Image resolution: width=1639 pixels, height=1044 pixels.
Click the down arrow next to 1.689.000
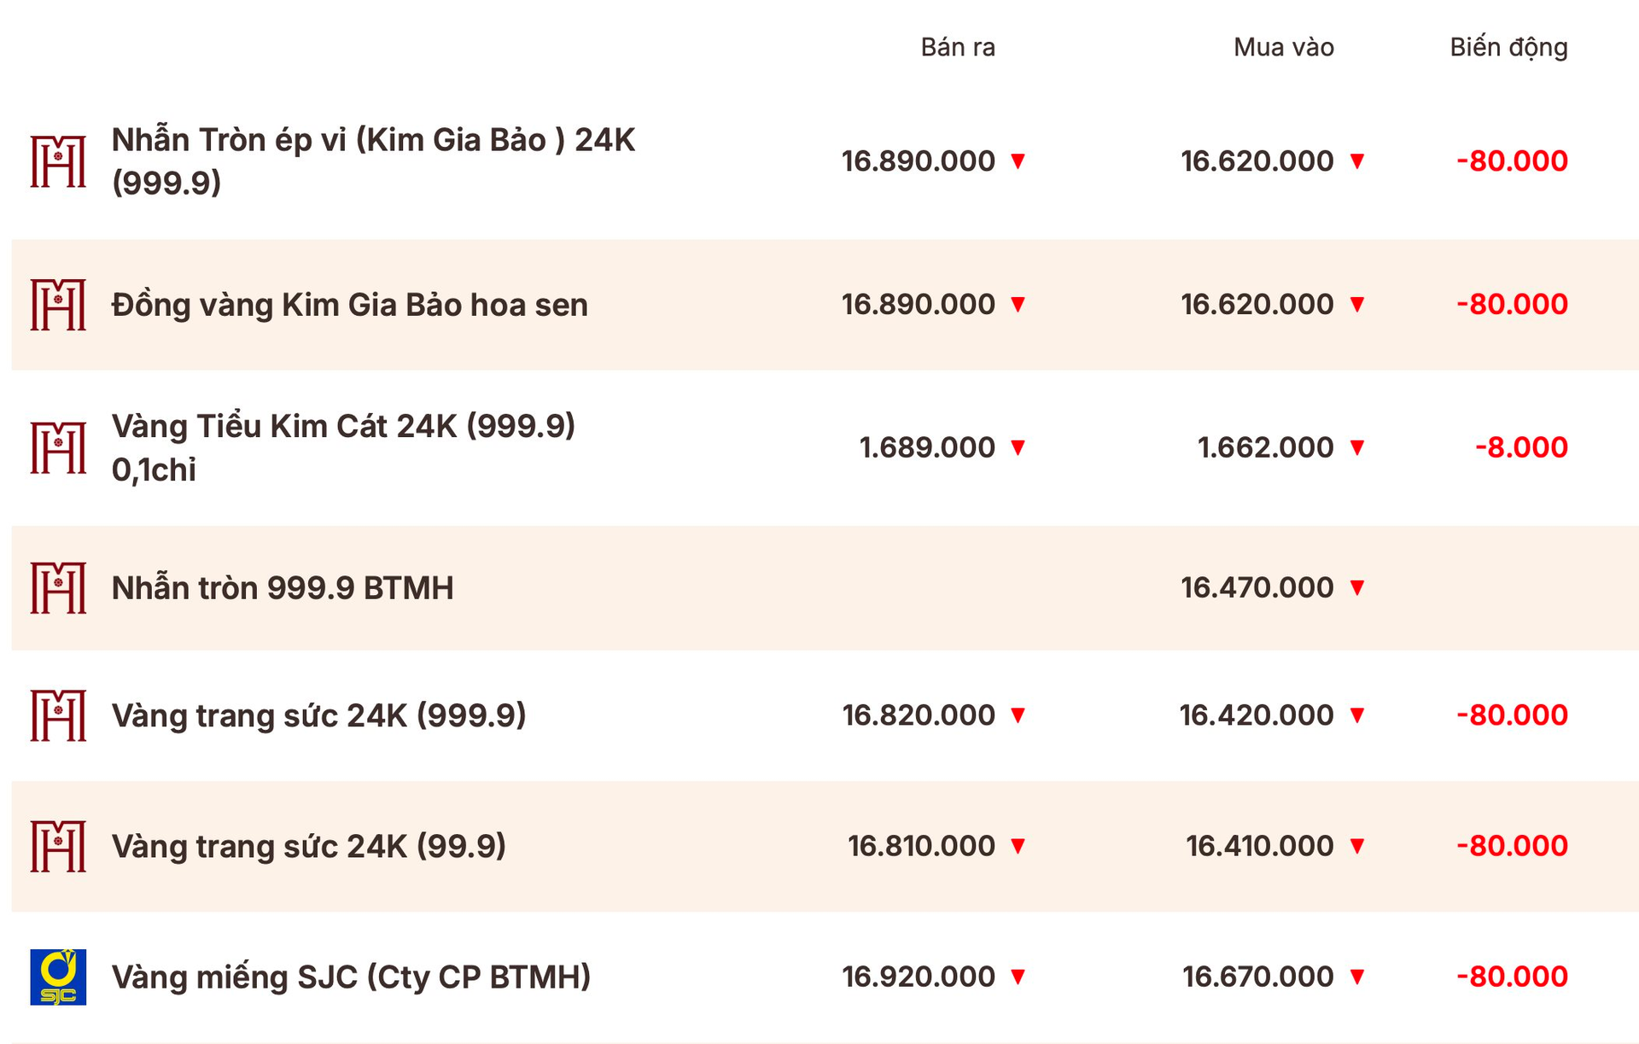[x=1018, y=447]
